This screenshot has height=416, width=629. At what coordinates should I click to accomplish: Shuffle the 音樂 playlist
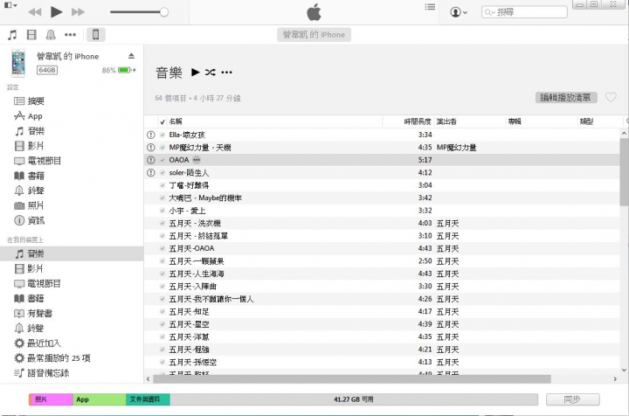[x=211, y=73]
